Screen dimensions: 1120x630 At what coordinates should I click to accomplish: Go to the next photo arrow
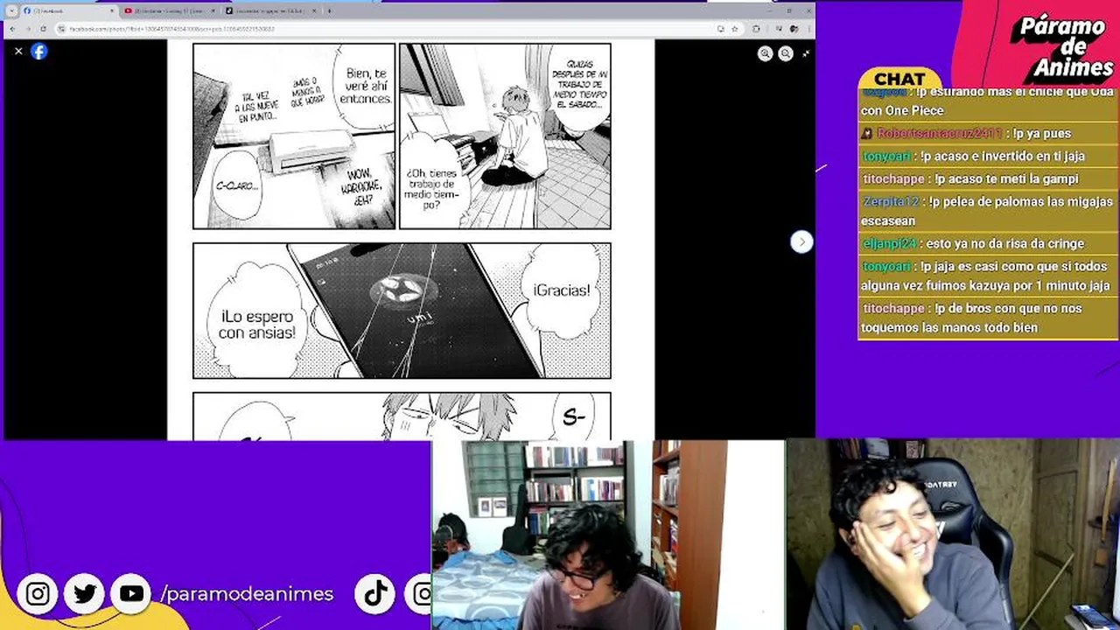[801, 242]
